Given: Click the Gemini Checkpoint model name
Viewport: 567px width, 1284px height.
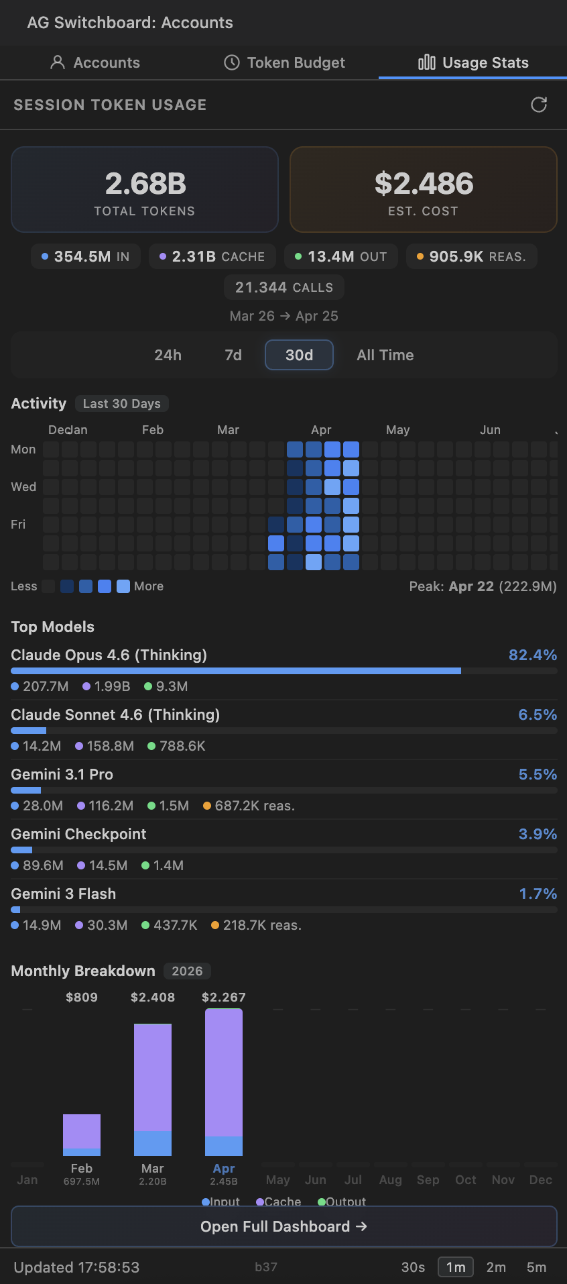Looking at the screenshot, I should pyautogui.click(x=78, y=834).
